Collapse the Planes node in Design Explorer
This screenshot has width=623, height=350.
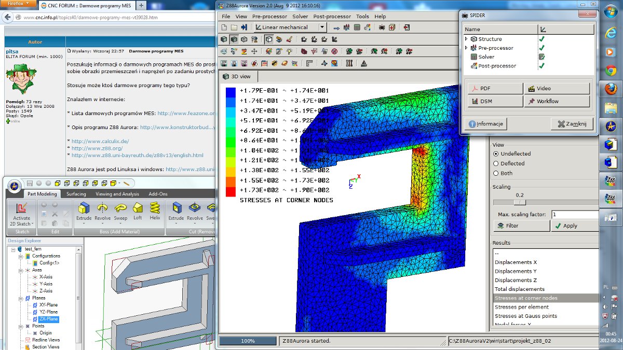tap(21, 298)
